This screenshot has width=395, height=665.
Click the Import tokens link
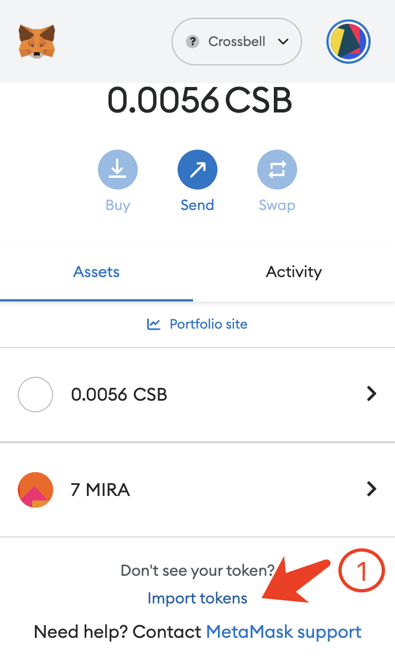(197, 598)
